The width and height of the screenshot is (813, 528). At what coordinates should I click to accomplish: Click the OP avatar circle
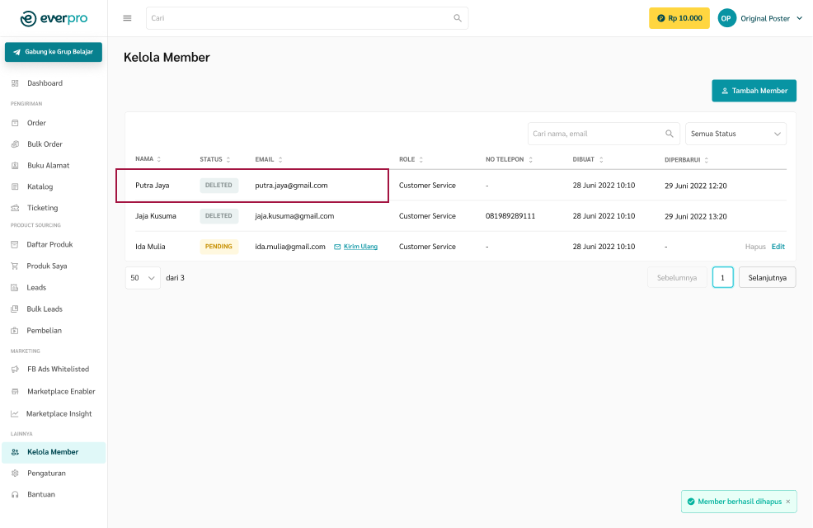726,18
